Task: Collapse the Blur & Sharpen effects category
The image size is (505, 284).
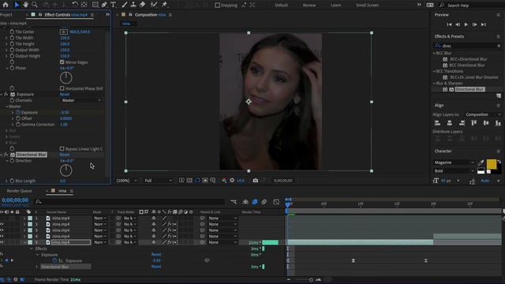Action: pos(434,84)
